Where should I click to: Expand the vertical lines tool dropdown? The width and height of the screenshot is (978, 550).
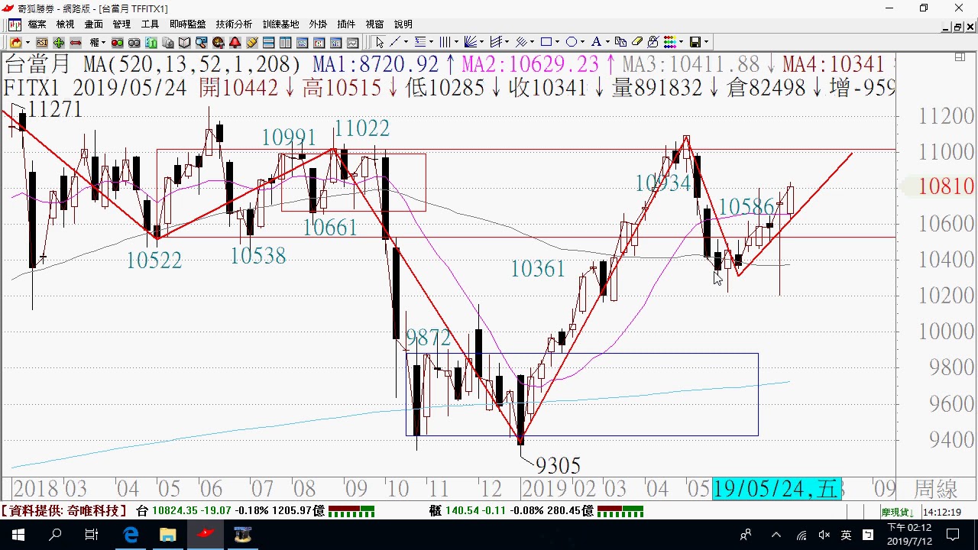(x=456, y=42)
